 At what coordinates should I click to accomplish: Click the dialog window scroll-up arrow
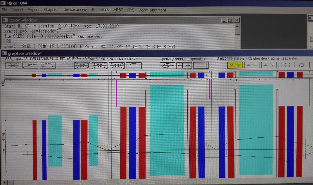[x=237, y=26]
